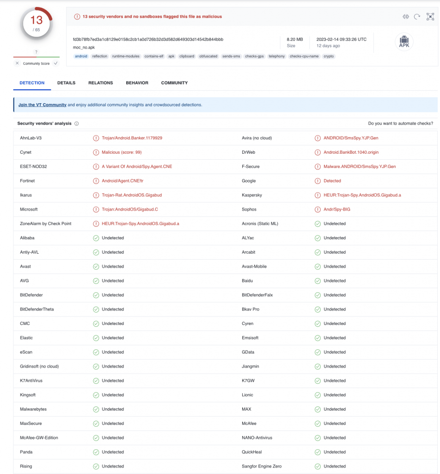Click Do you want to automate checks

400,123
